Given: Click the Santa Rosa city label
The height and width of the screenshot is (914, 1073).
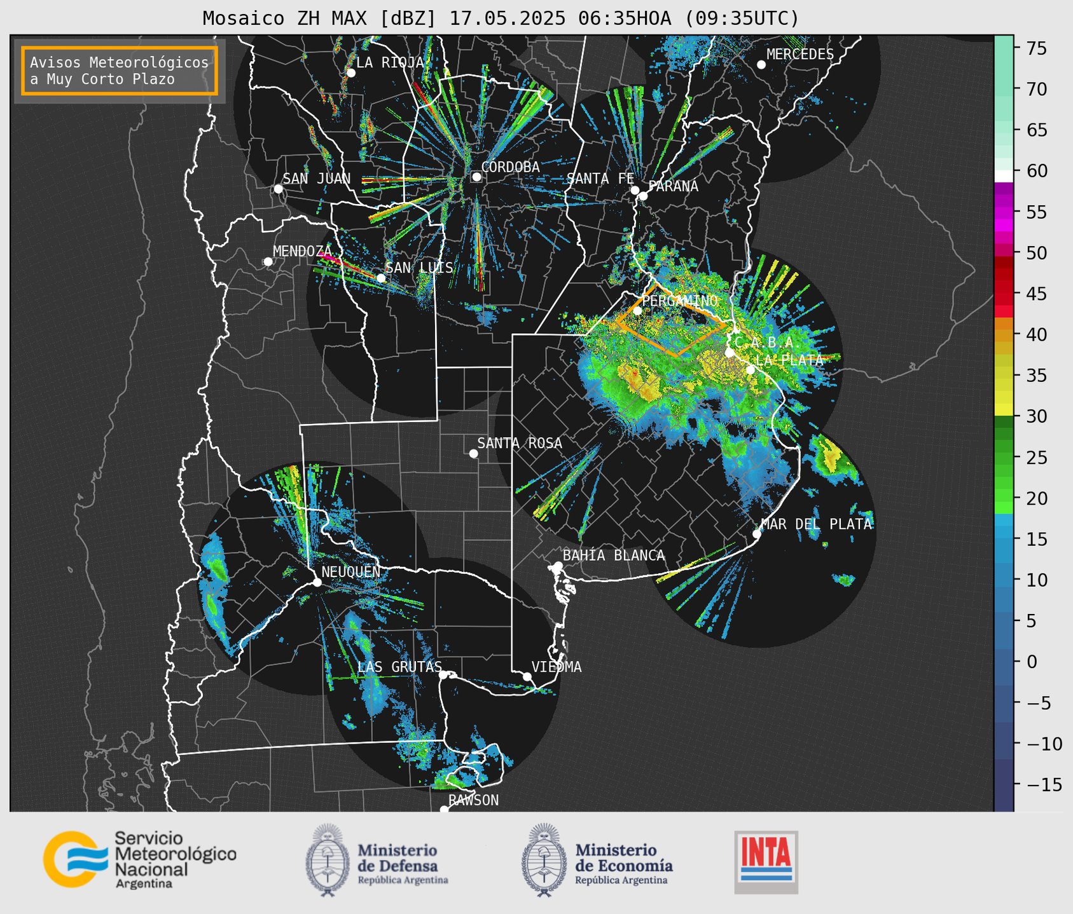Looking at the screenshot, I should (x=520, y=443).
